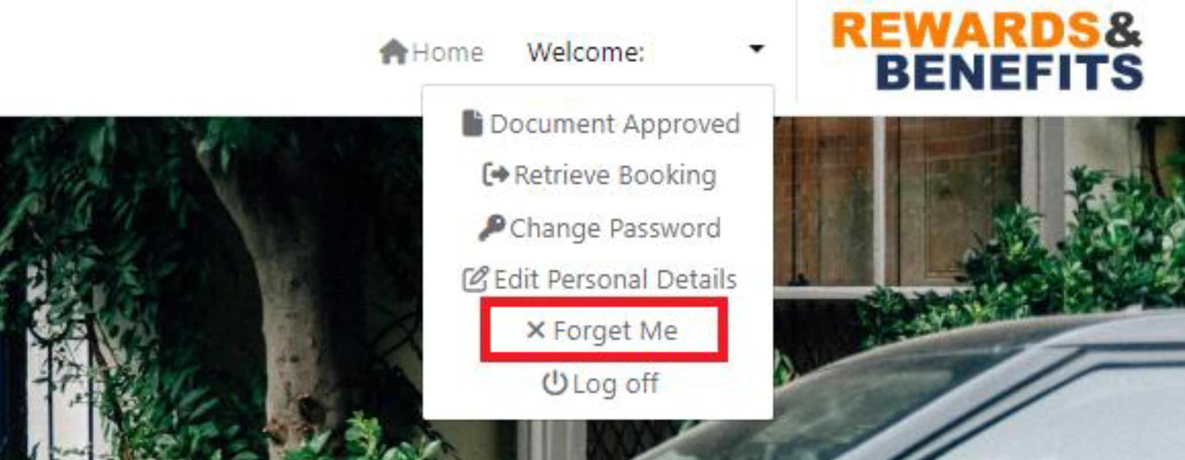
Task: Click the power icon for Log off
Action: [x=555, y=383]
